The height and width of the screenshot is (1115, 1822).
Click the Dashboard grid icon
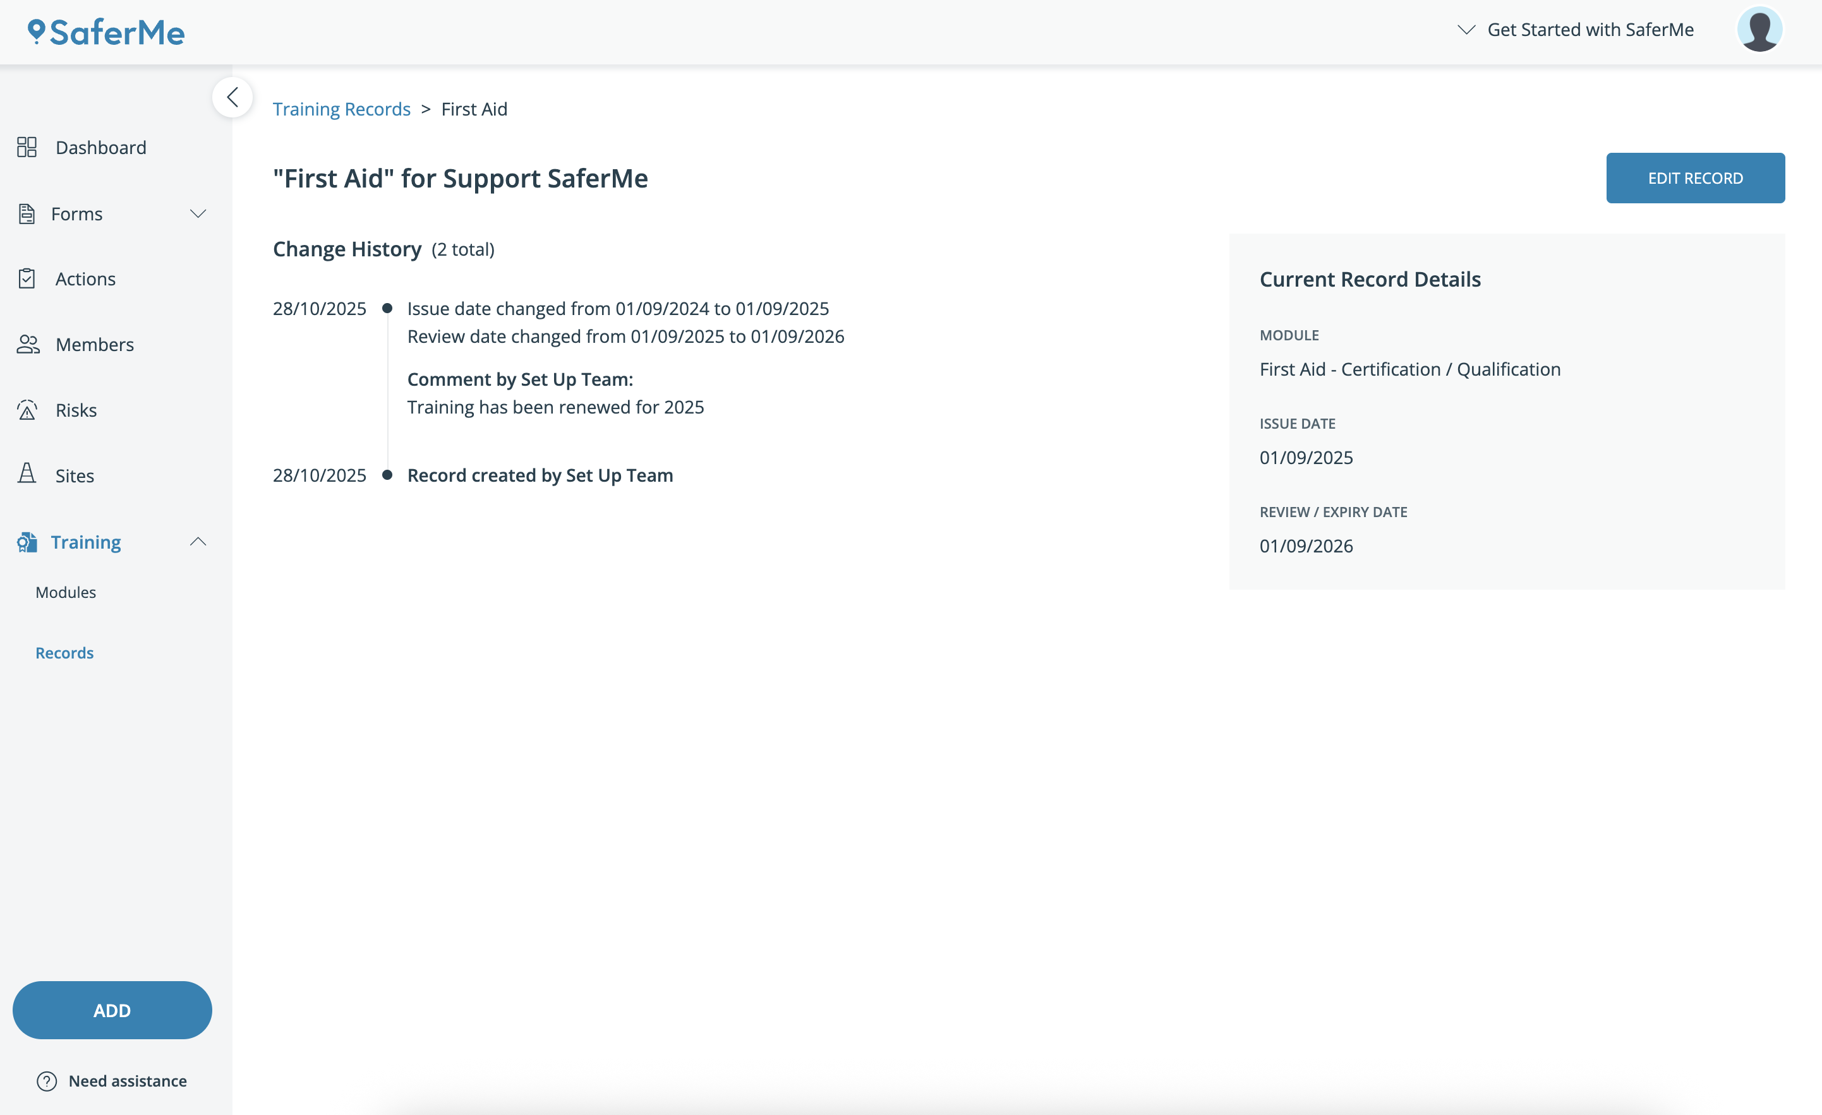[27, 147]
